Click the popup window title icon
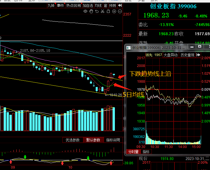210x170 pixels. pos(129,48)
